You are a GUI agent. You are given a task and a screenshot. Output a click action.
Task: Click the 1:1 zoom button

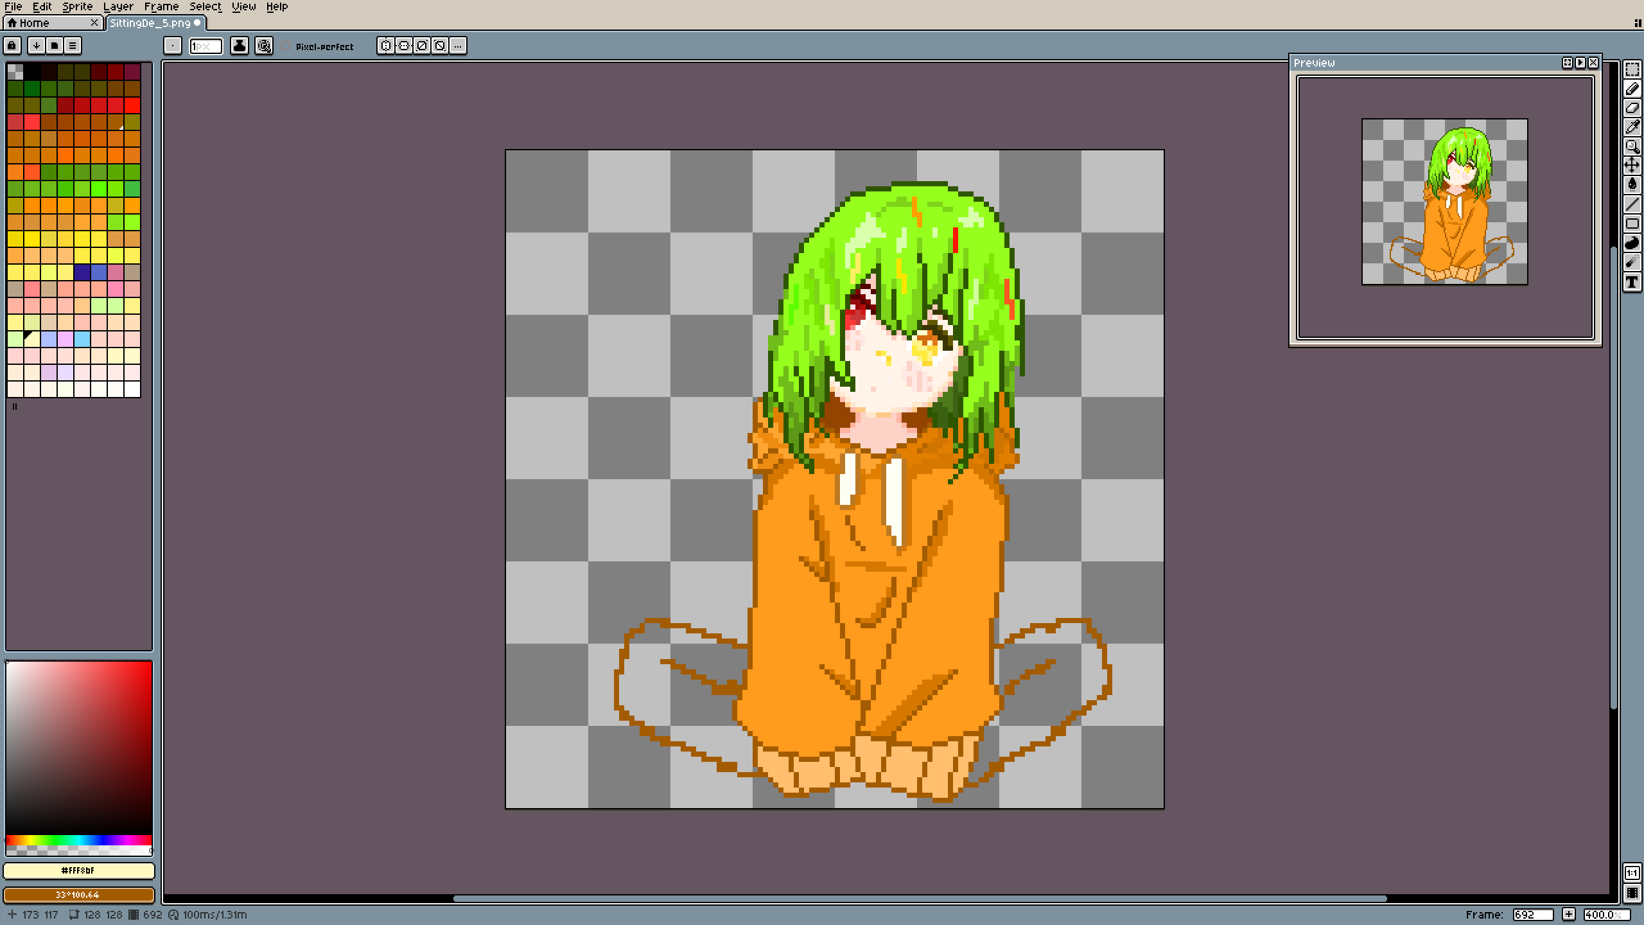[x=1632, y=873]
